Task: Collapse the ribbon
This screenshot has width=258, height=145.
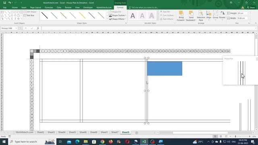Action: 256,23
